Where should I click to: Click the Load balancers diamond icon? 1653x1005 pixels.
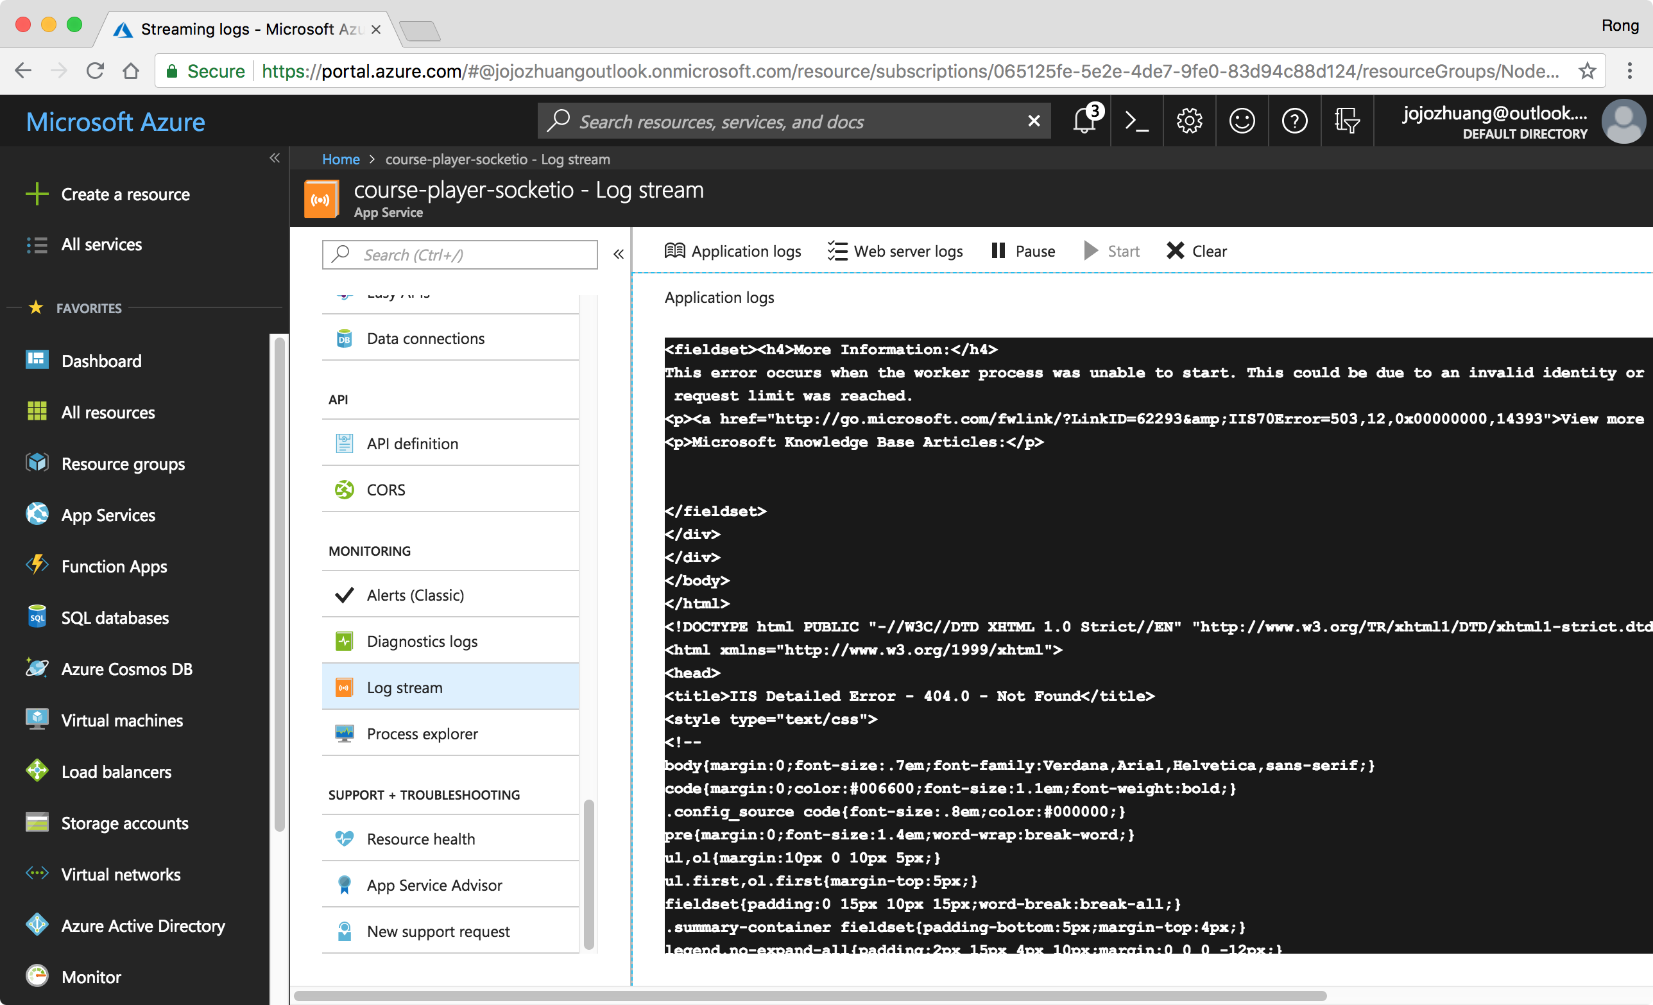[37, 771]
